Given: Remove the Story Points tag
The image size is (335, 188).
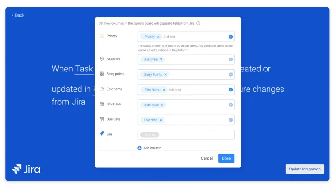Looking at the screenshot, I should [x=165, y=75].
